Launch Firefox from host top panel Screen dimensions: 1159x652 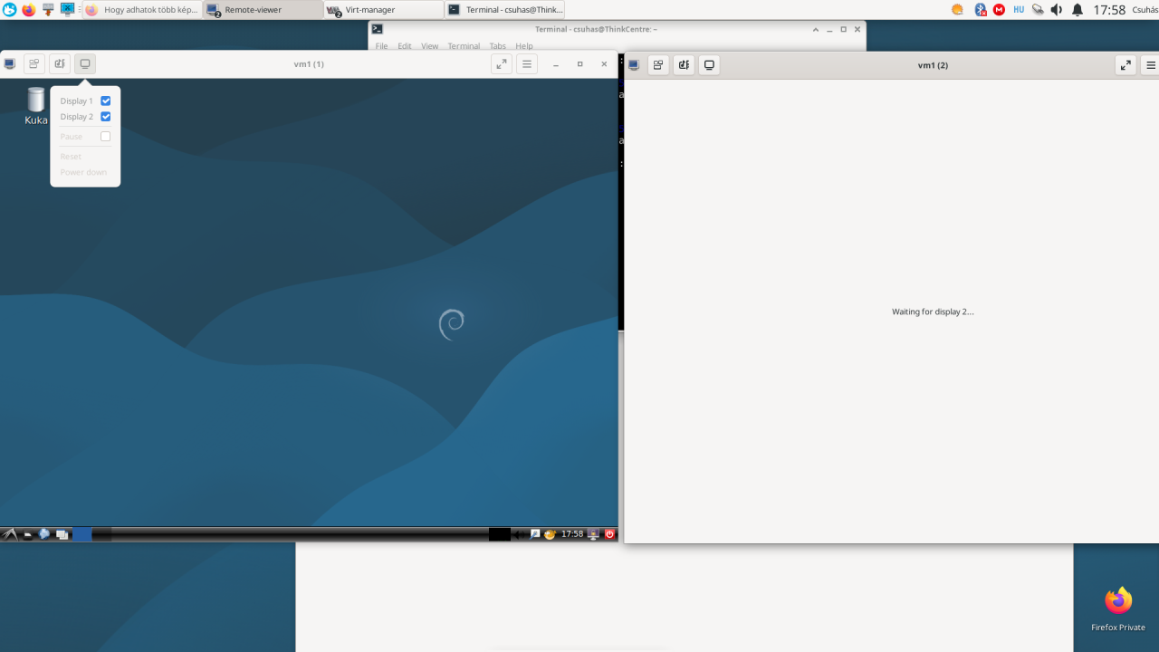[28, 10]
